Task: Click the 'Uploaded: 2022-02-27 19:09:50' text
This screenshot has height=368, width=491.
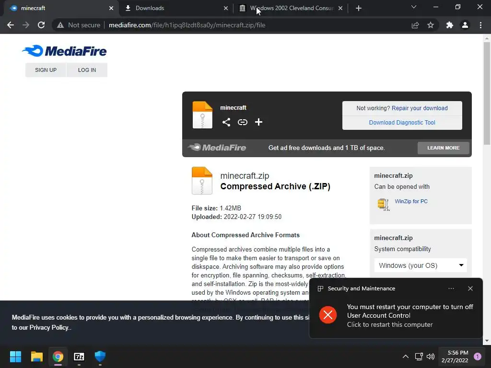Action: (x=236, y=217)
